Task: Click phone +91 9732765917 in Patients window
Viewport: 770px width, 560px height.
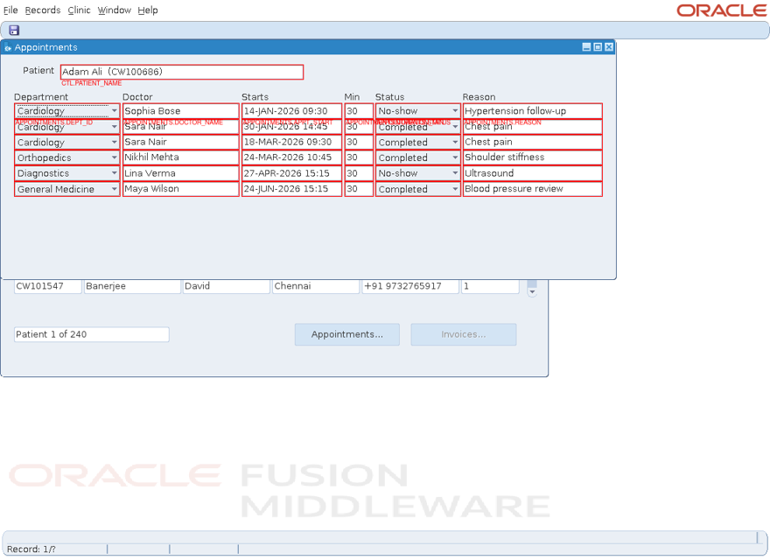Action: (x=410, y=286)
